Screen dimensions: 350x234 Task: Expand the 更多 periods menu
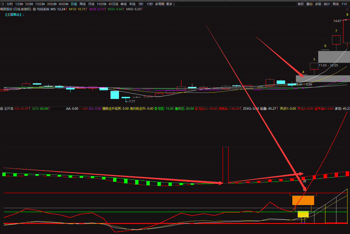click(171, 4)
